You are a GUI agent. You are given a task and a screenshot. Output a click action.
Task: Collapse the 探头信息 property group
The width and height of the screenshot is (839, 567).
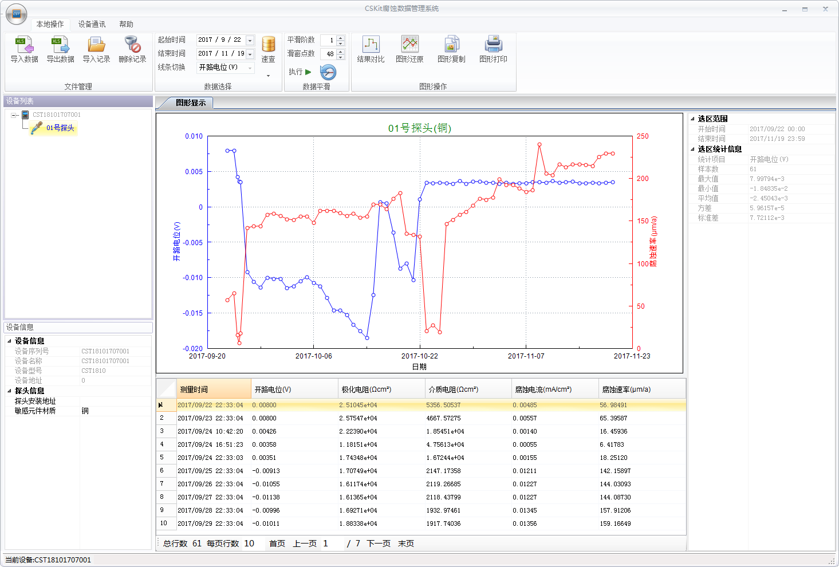(x=9, y=391)
